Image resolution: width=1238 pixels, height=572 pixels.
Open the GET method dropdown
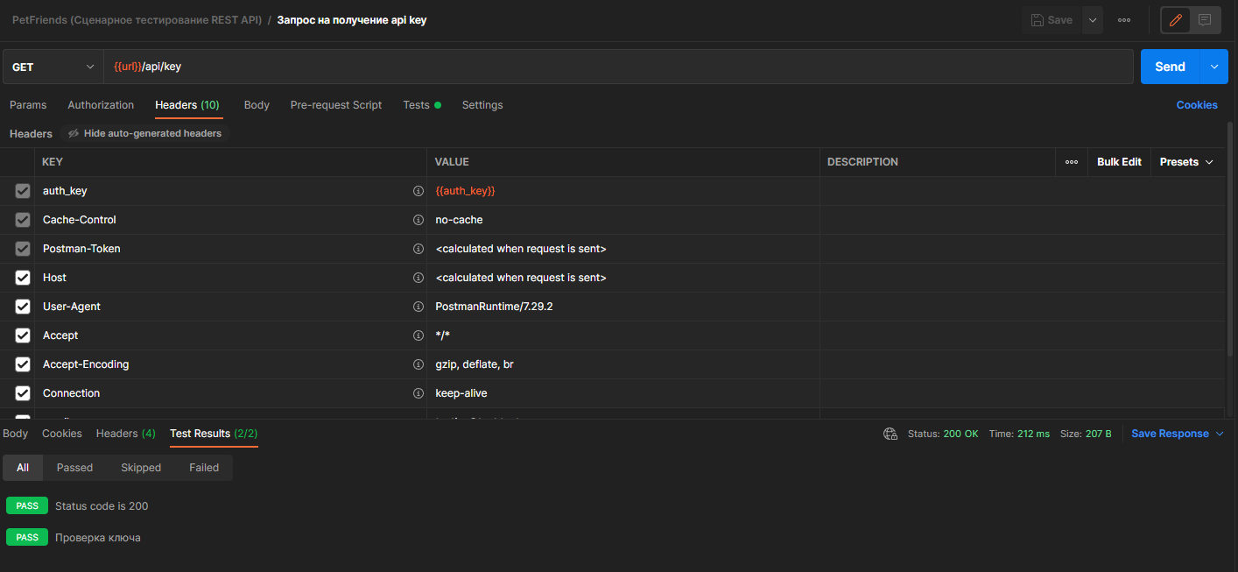coord(53,67)
